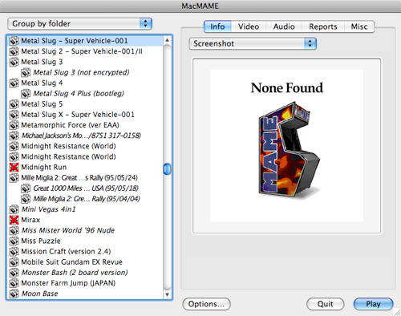401x316 pixels.
Task: Click the icon beside Monster Farm Jump (JAPAN)
Action: pos(14,283)
